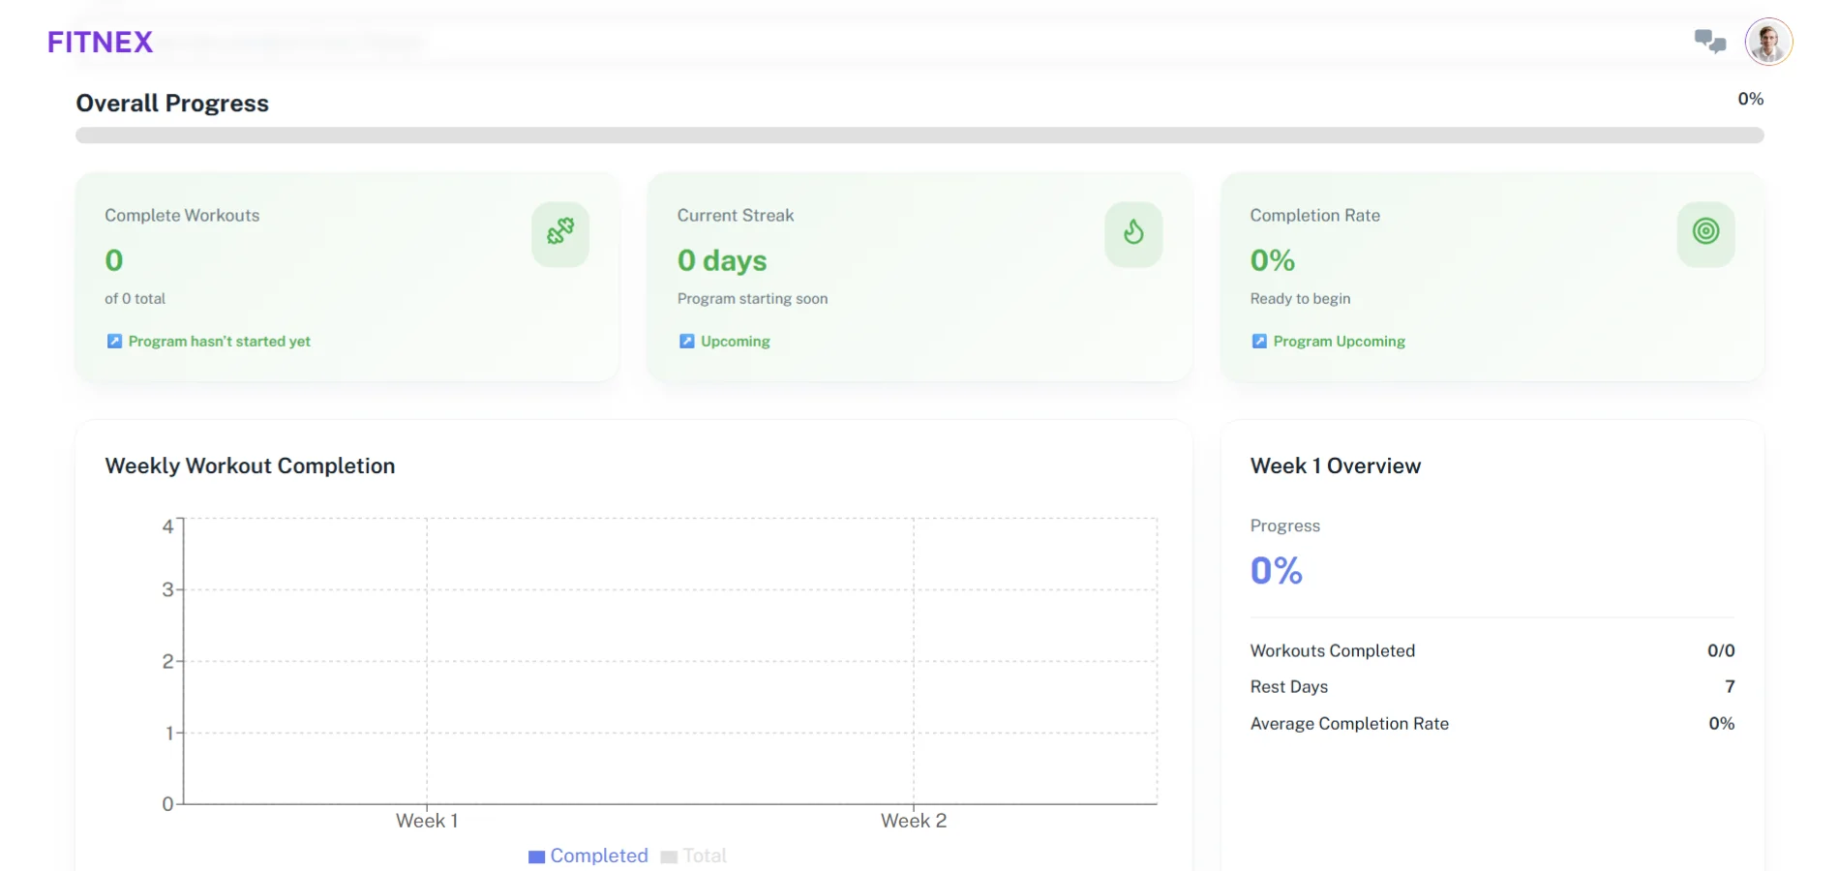
Task: Click the Rest Days row
Action: point(1492,687)
